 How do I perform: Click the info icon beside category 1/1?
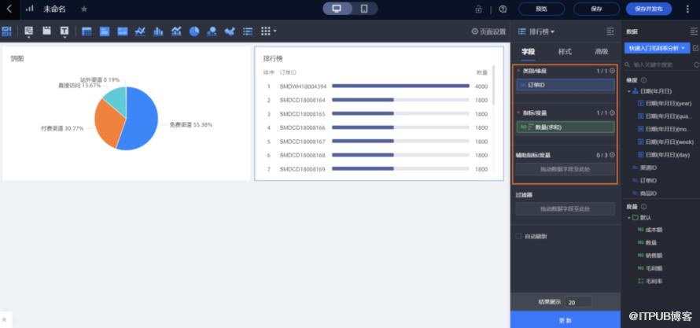click(x=612, y=71)
